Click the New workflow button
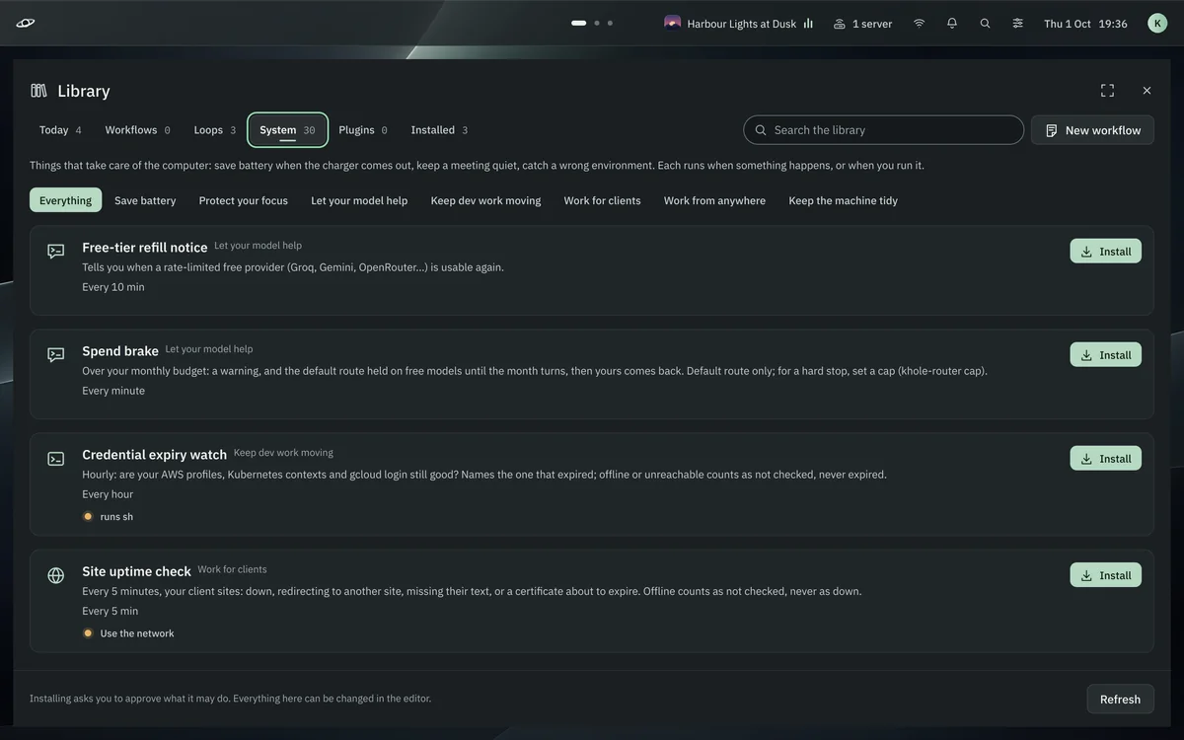 tap(1092, 129)
